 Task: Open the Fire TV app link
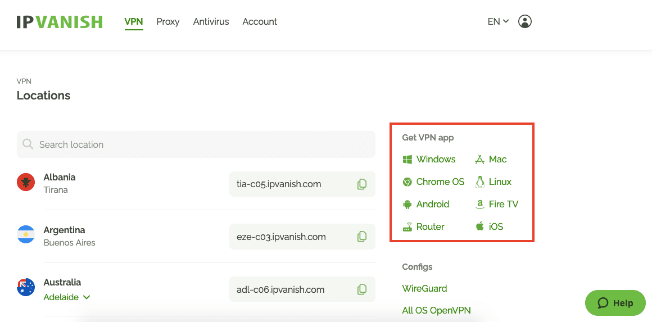[496, 205]
